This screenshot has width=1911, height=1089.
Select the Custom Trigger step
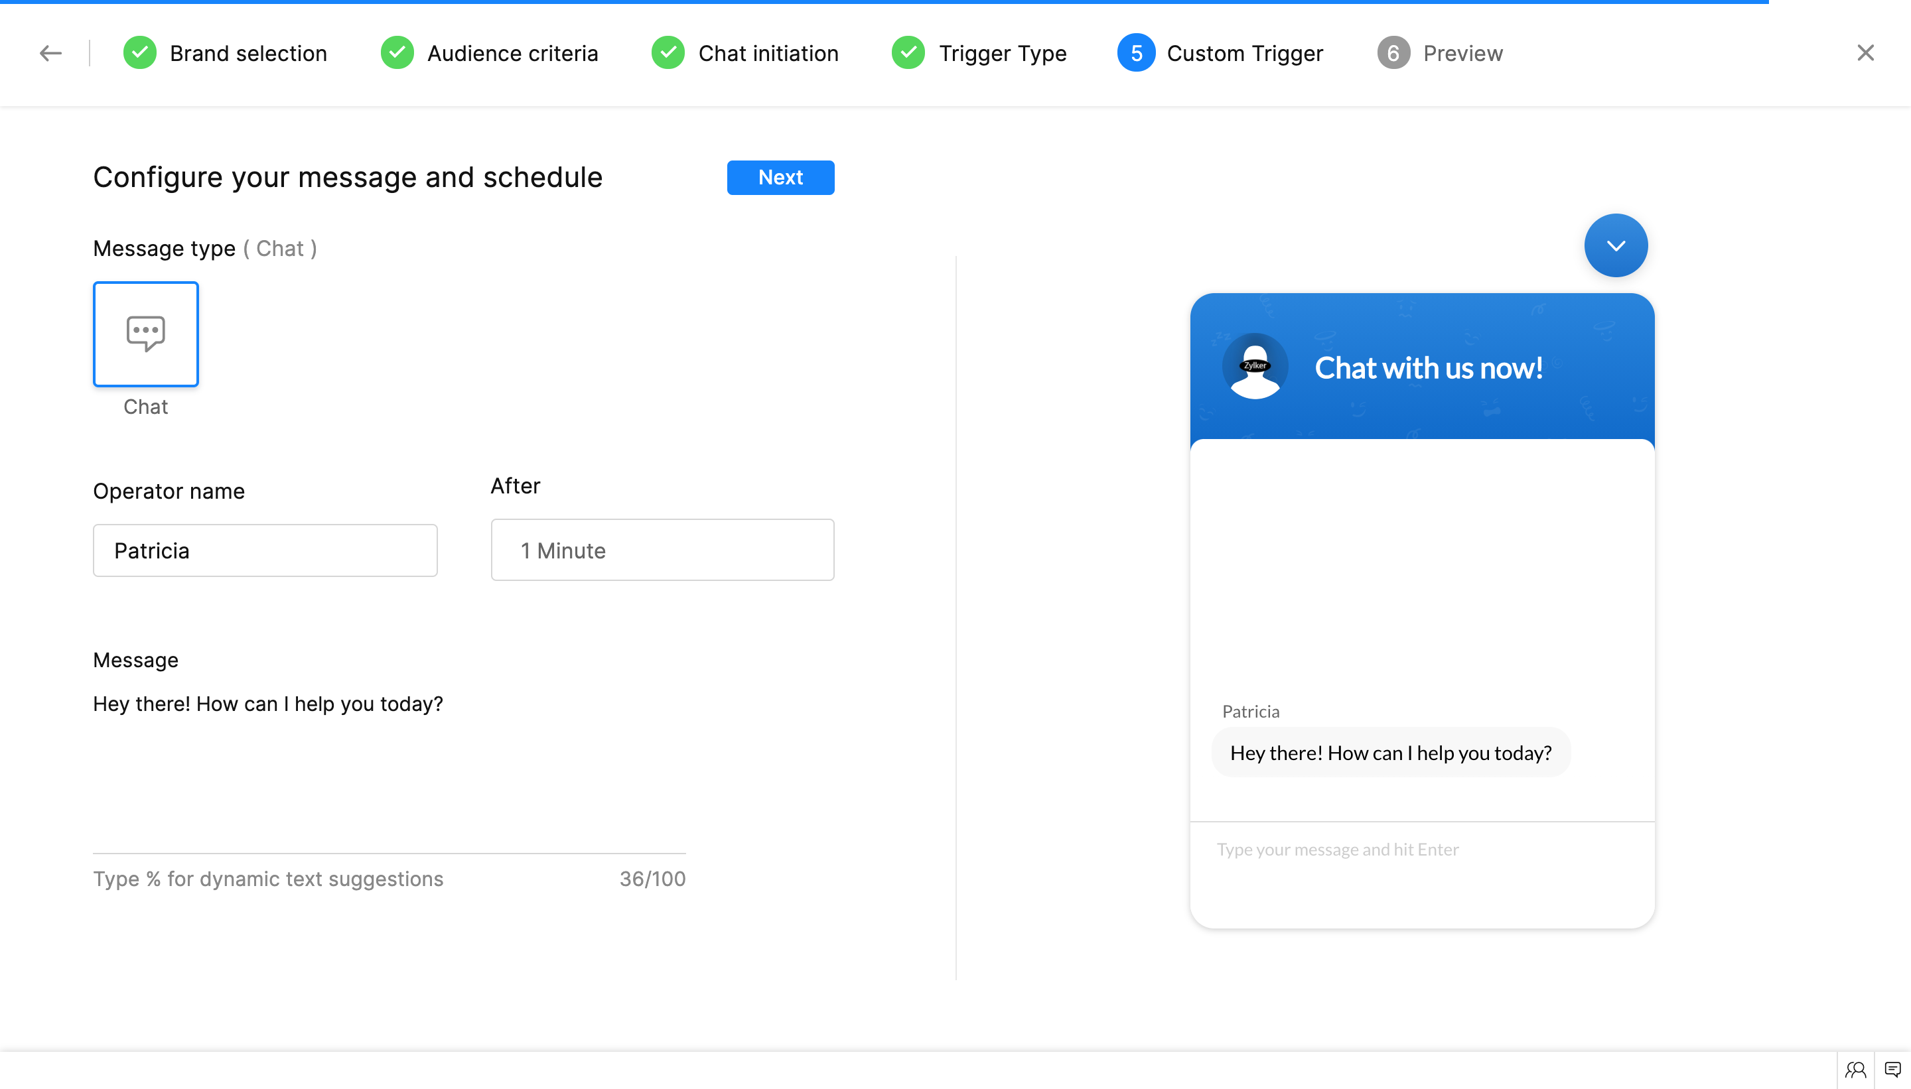[x=1243, y=53]
